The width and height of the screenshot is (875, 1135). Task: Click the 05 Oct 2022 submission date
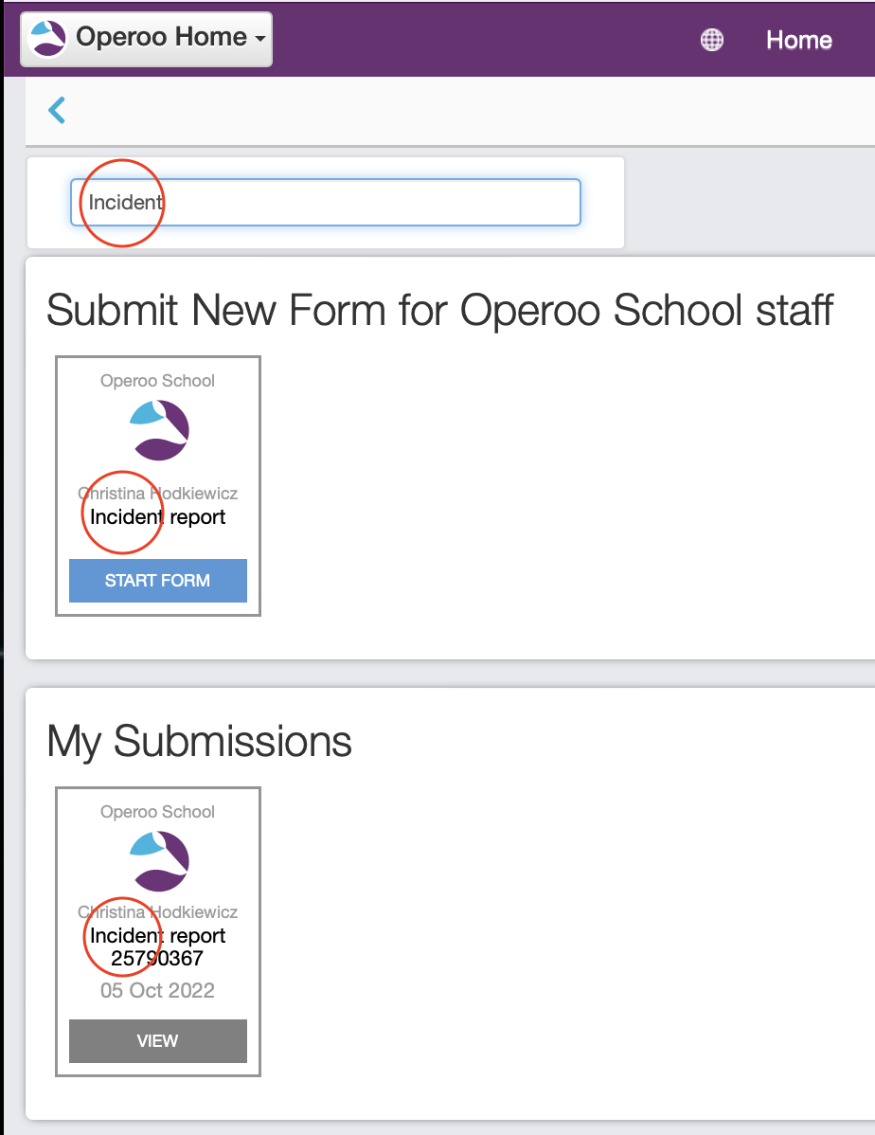(x=158, y=991)
